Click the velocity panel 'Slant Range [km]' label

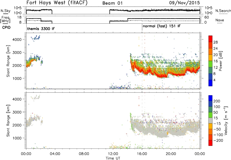click(8, 121)
